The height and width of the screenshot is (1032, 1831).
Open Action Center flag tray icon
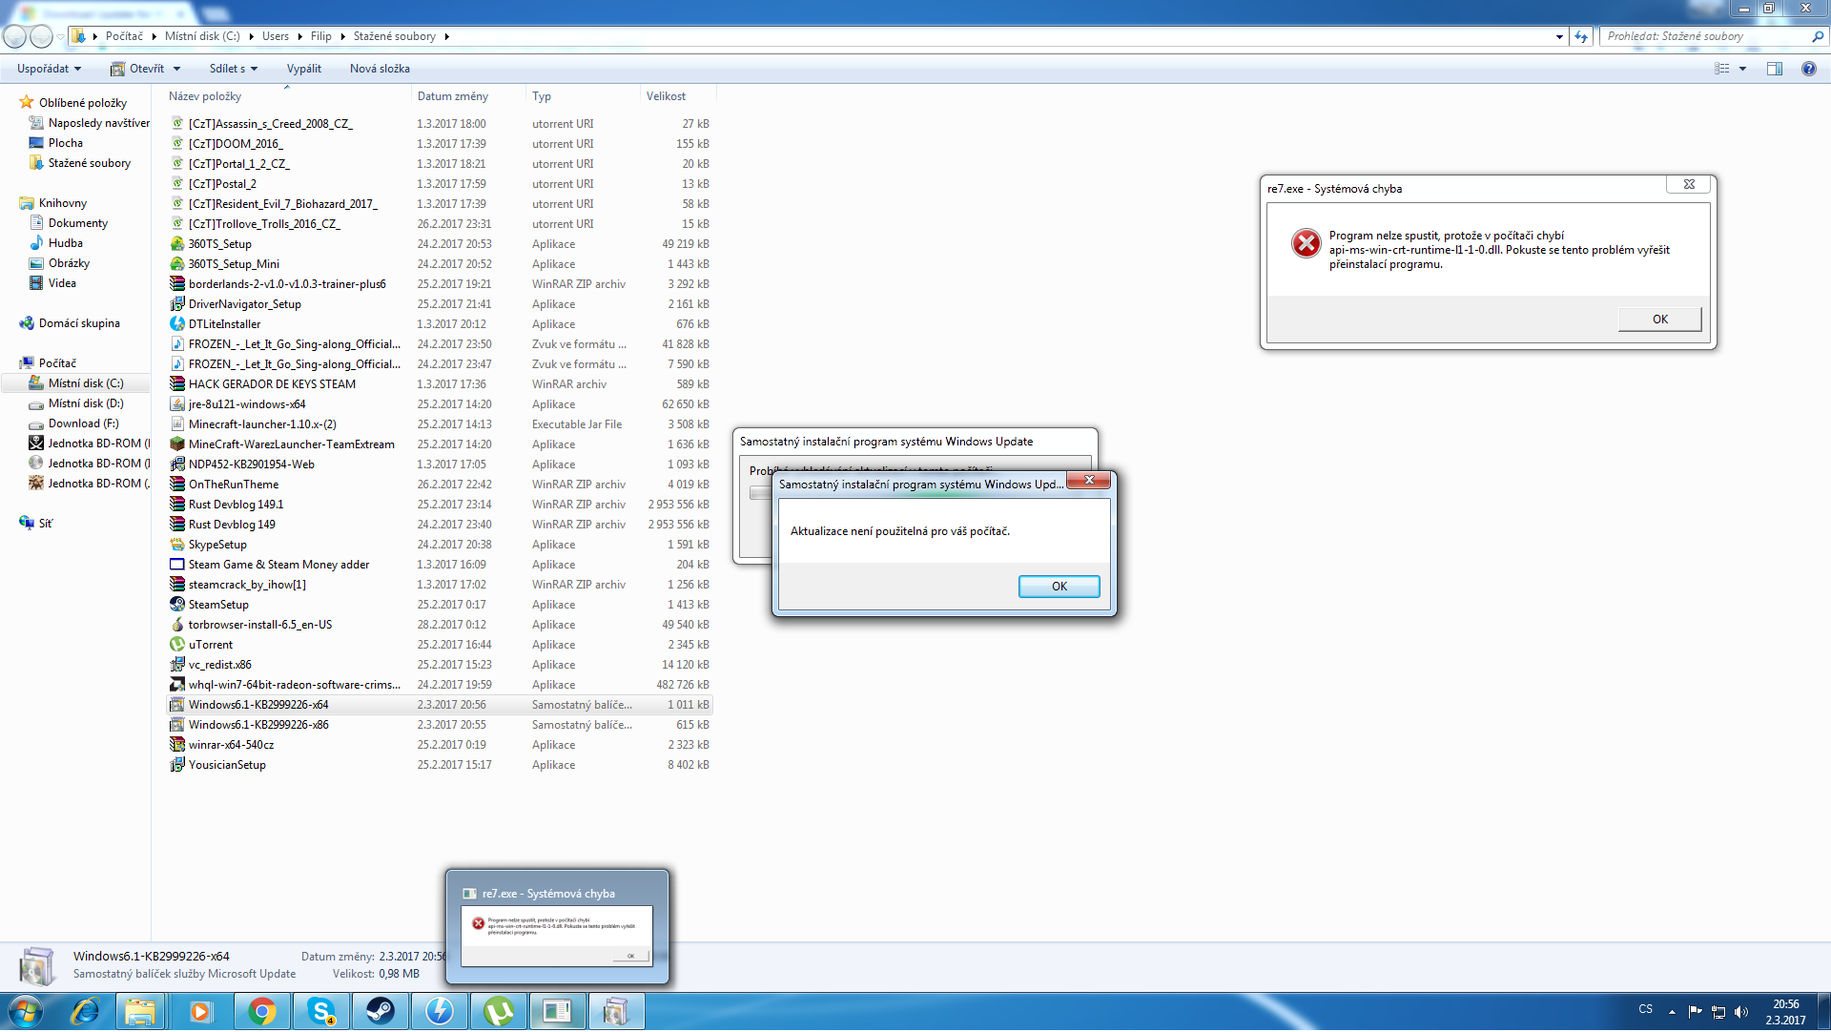1695,1012
